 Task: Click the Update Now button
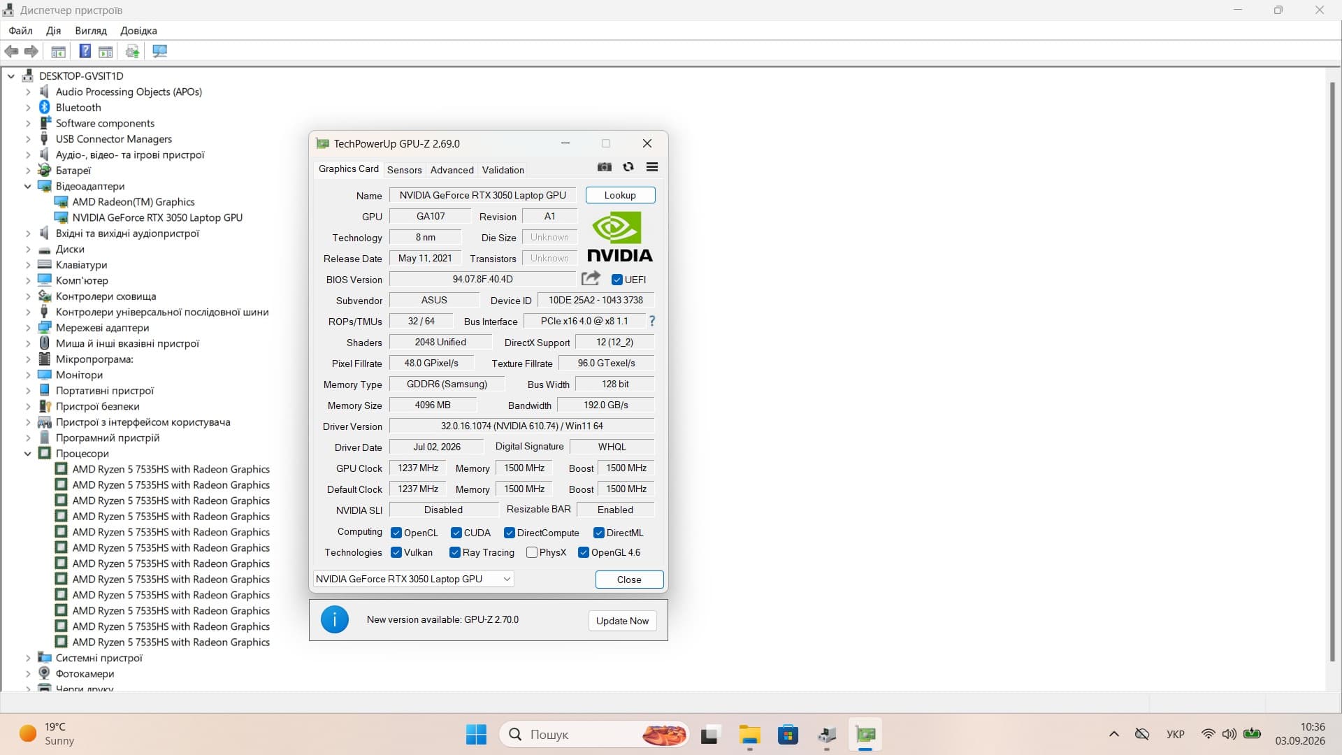[x=622, y=621]
